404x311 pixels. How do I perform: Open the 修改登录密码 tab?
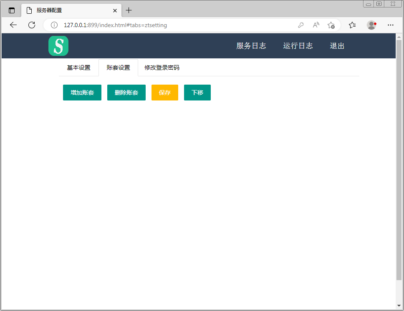pyautogui.click(x=162, y=68)
